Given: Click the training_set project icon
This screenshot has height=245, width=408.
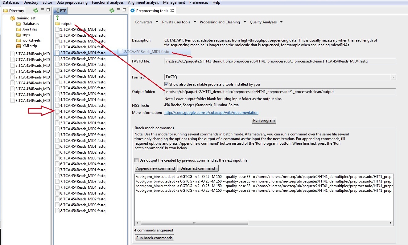Looking at the screenshot, I should pyautogui.click(x=13, y=18).
